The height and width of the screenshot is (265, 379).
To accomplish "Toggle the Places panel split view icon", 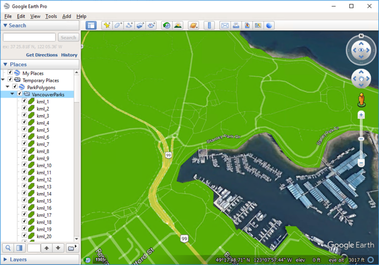I will (19, 248).
